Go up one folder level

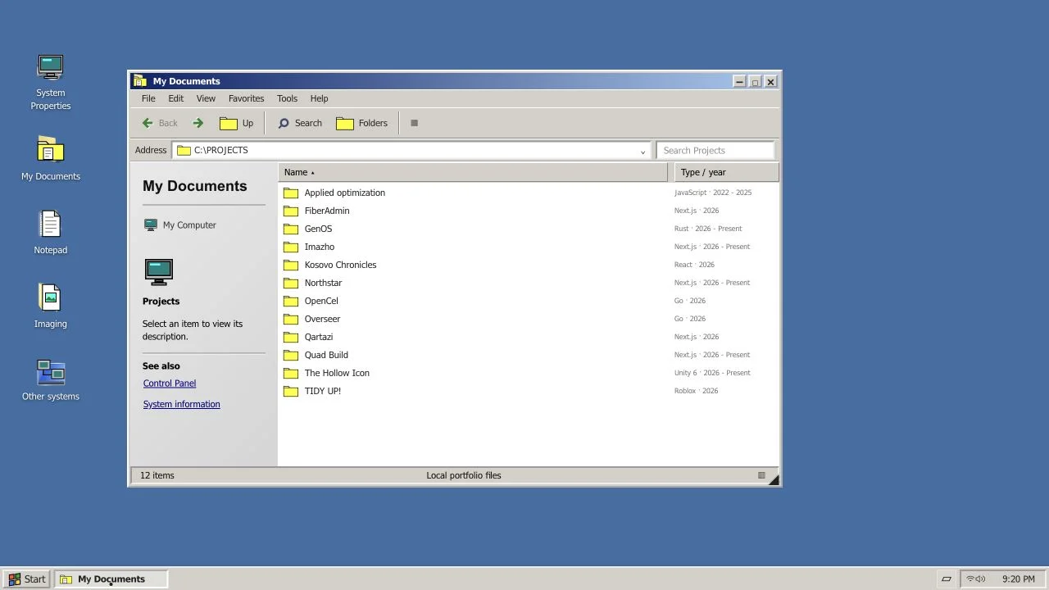236,123
